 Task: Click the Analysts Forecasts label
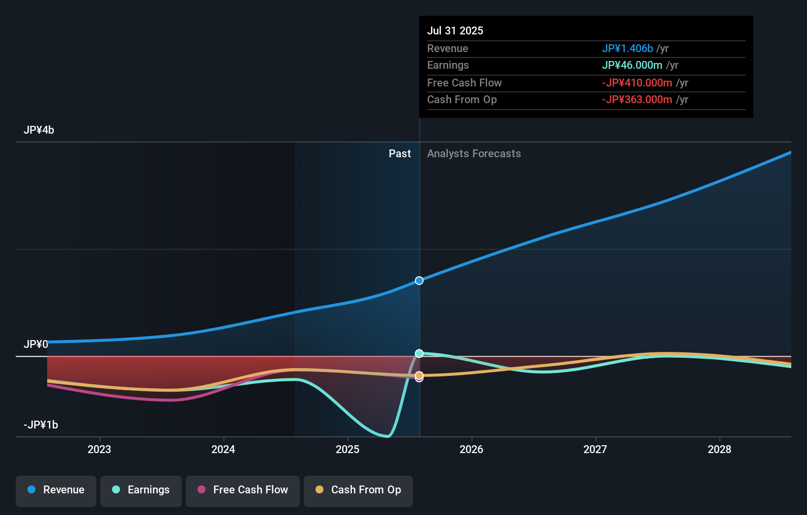coord(474,153)
